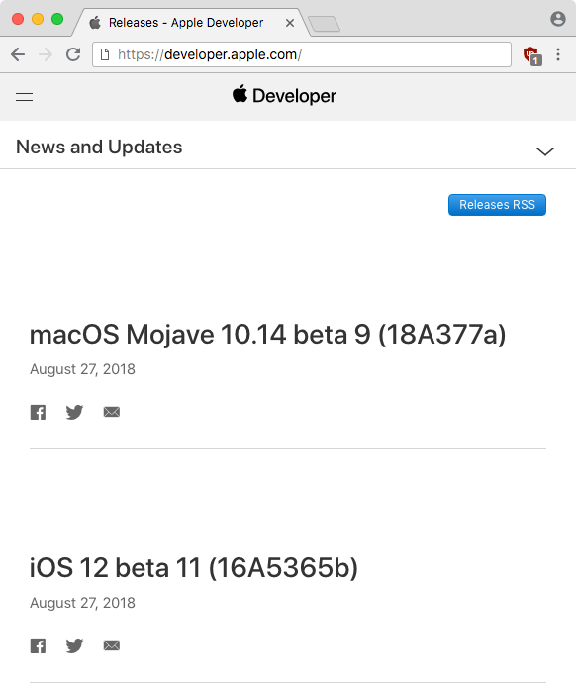Open the hamburger navigation menu
The height and width of the screenshot is (691, 576).
tap(24, 97)
